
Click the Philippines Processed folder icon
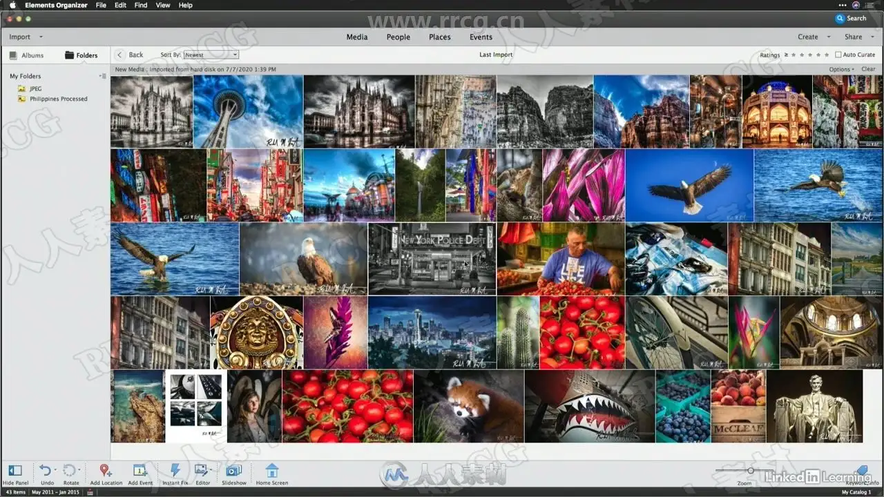tap(22, 99)
